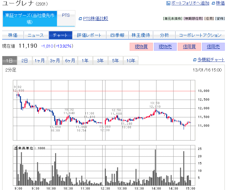Click the 信用買 button

(x=189, y=47)
